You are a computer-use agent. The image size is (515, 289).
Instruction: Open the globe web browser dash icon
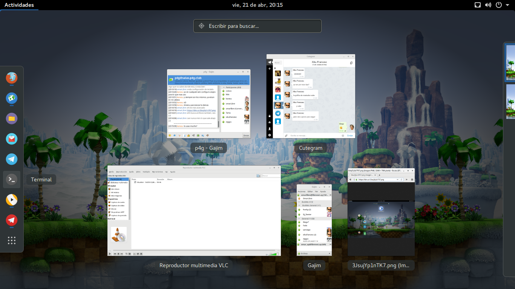(12, 98)
